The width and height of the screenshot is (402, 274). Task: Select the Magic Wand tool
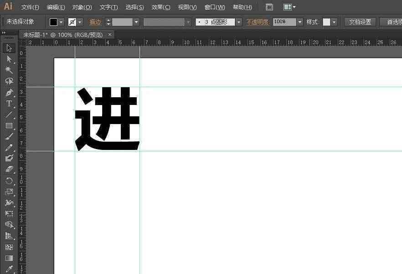pos(9,70)
